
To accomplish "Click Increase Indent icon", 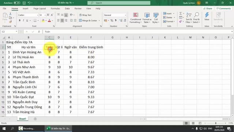I will click(75, 21).
